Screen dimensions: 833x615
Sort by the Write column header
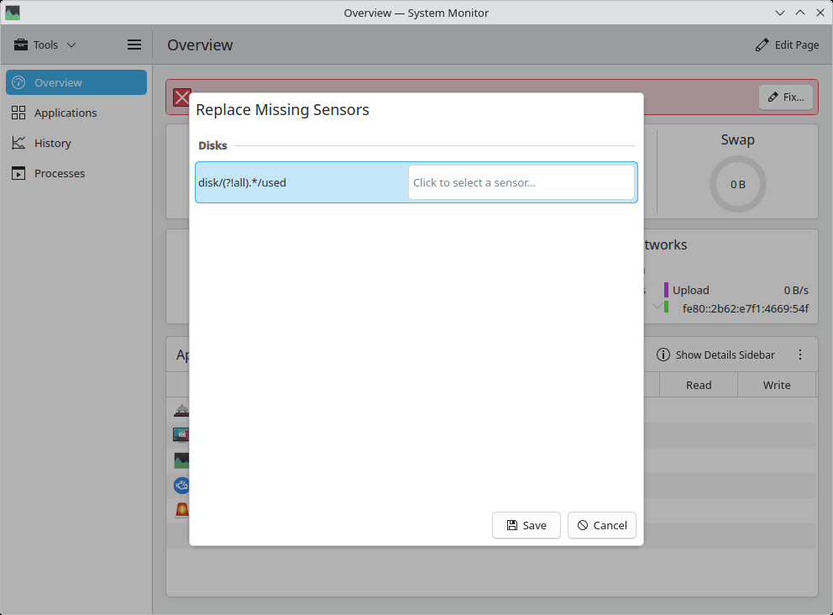pyautogui.click(x=776, y=385)
